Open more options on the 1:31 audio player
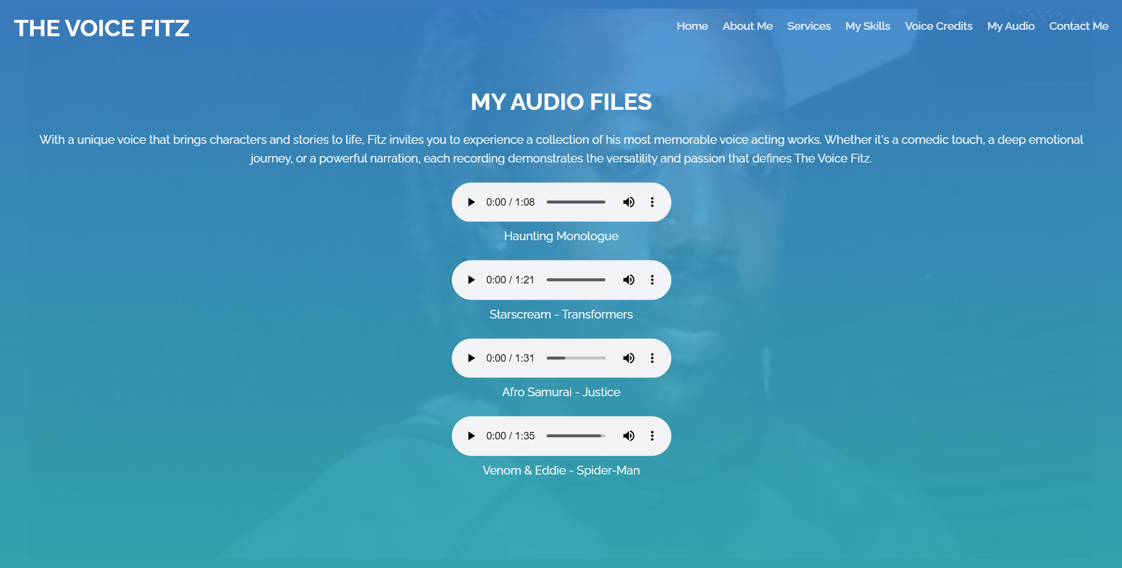Screen dimensions: 1122x568 pyautogui.click(x=652, y=358)
